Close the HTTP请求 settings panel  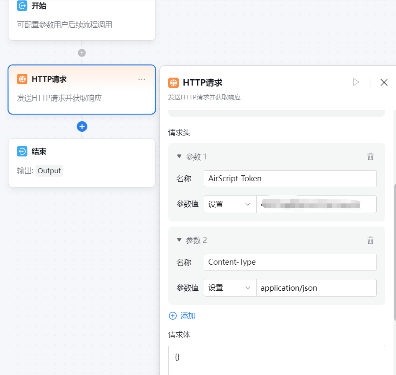(384, 82)
